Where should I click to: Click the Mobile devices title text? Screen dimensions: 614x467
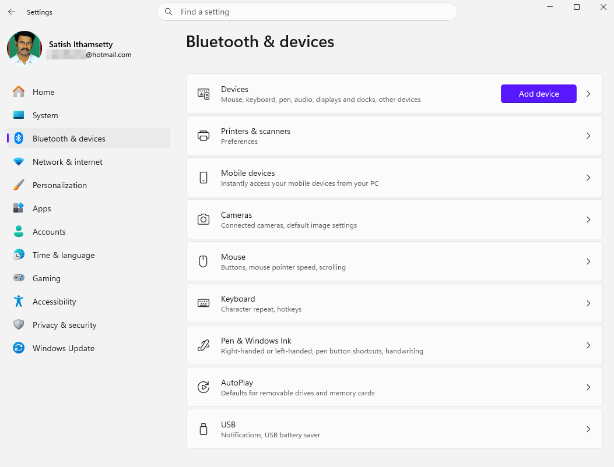pyautogui.click(x=248, y=173)
